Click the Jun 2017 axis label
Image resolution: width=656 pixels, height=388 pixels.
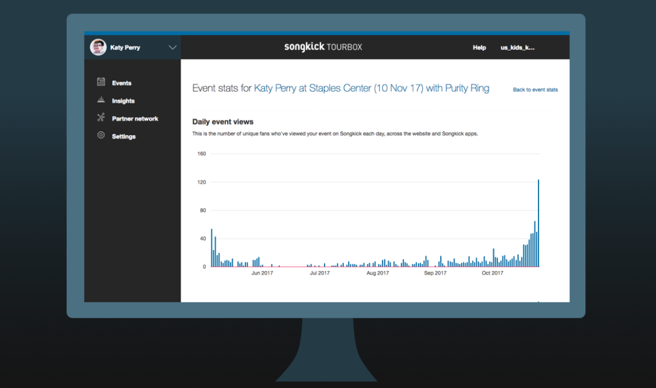pyautogui.click(x=262, y=273)
